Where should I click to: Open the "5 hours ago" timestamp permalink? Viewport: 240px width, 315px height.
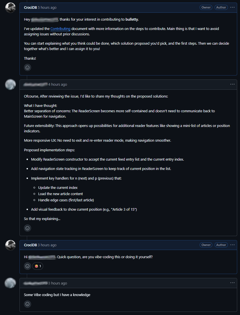tap(47, 8)
